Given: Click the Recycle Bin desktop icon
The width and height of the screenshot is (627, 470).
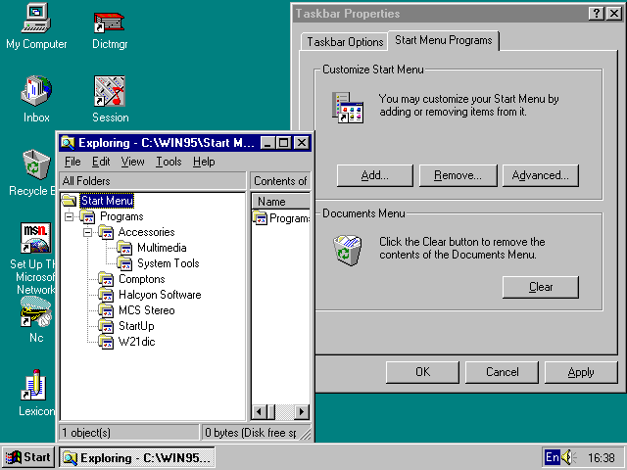Looking at the screenshot, I should 36,165.
